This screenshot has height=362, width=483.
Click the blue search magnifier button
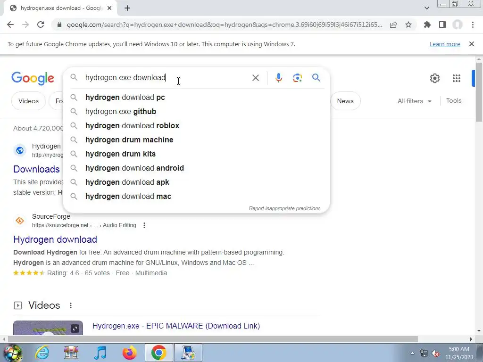click(x=316, y=78)
